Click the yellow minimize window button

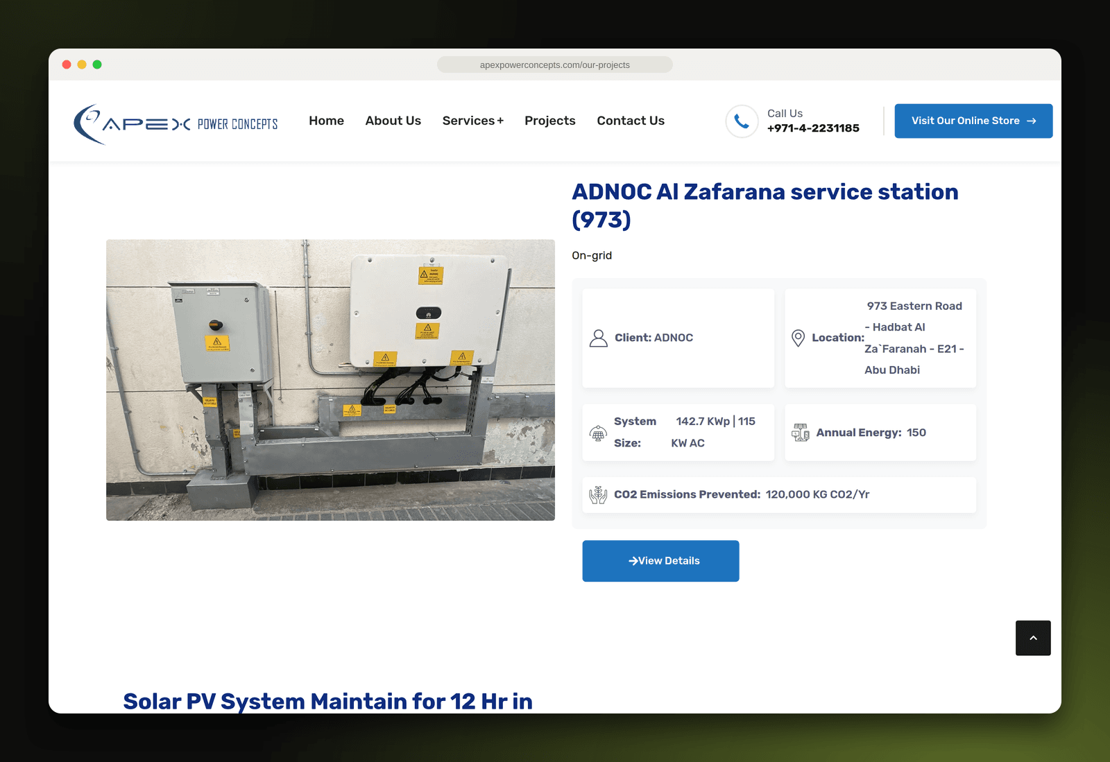coord(82,64)
